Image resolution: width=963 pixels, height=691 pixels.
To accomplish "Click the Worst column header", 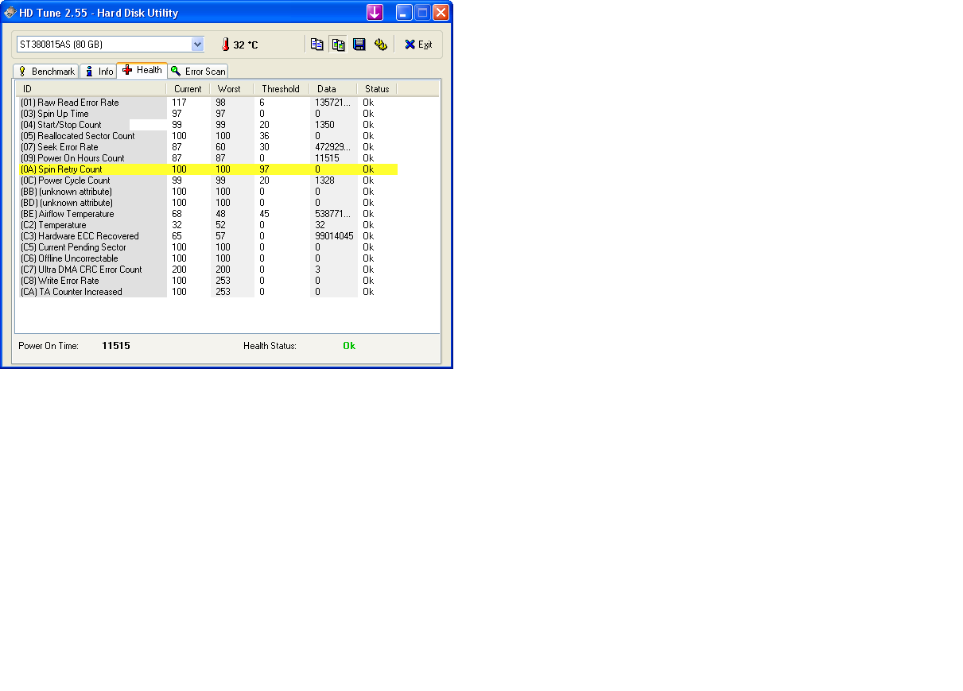I will (231, 89).
